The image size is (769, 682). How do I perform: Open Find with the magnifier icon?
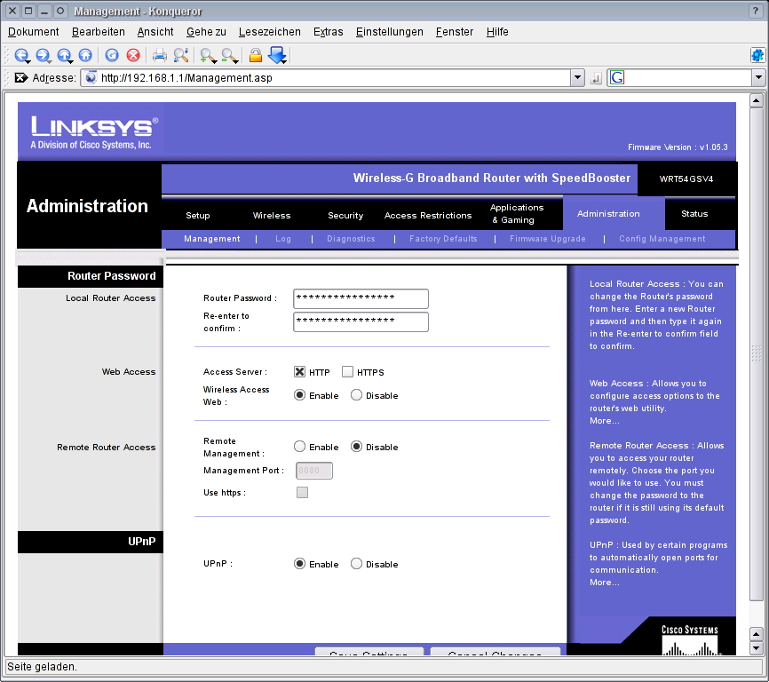(x=181, y=55)
